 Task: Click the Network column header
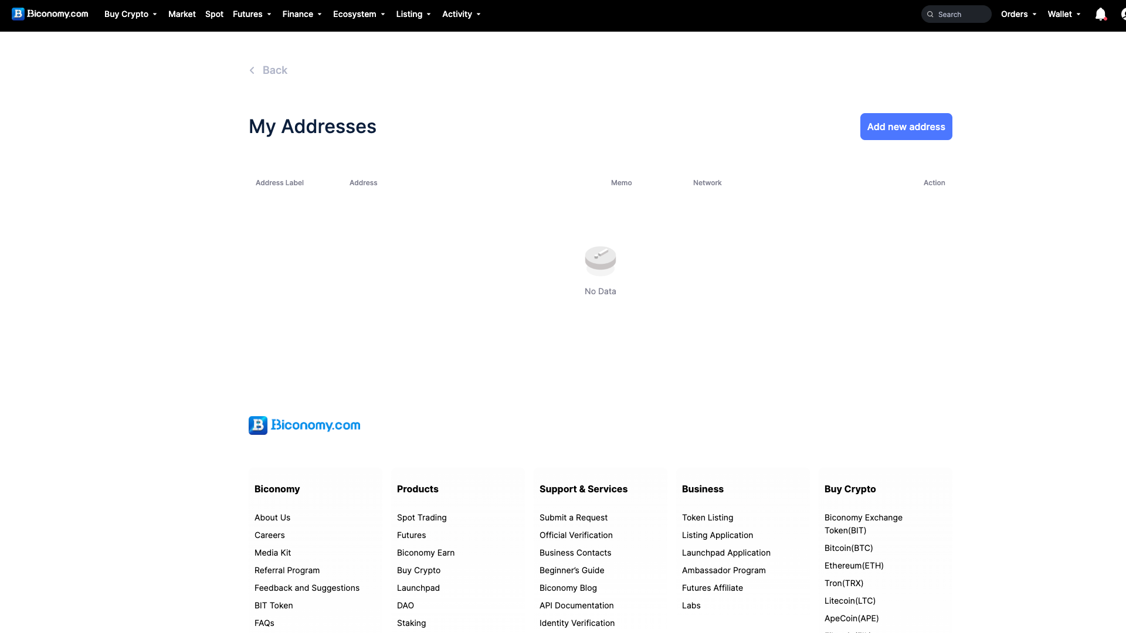(707, 183)
